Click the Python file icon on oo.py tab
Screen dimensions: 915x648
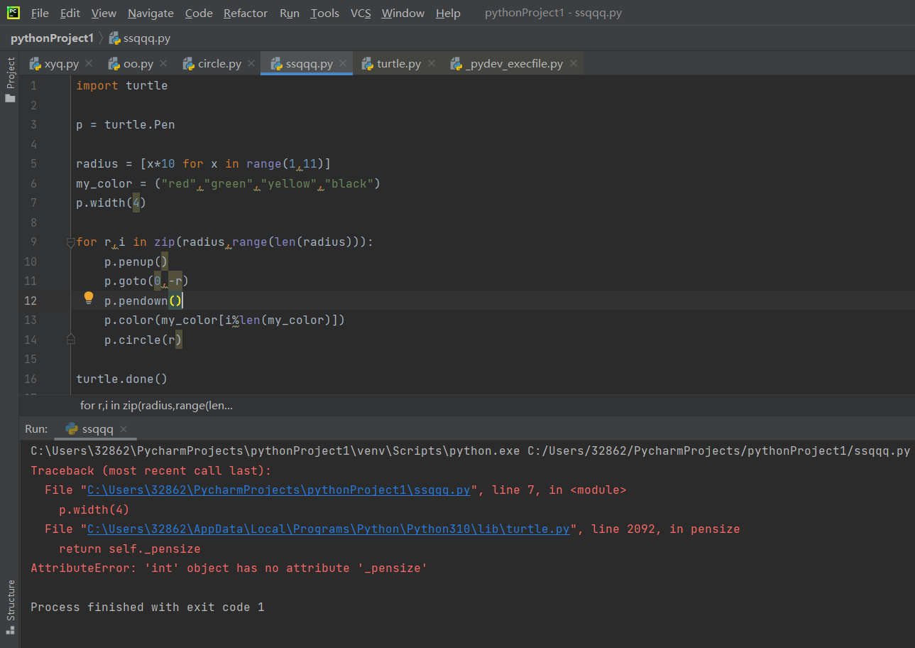click(x=114, y=63)
